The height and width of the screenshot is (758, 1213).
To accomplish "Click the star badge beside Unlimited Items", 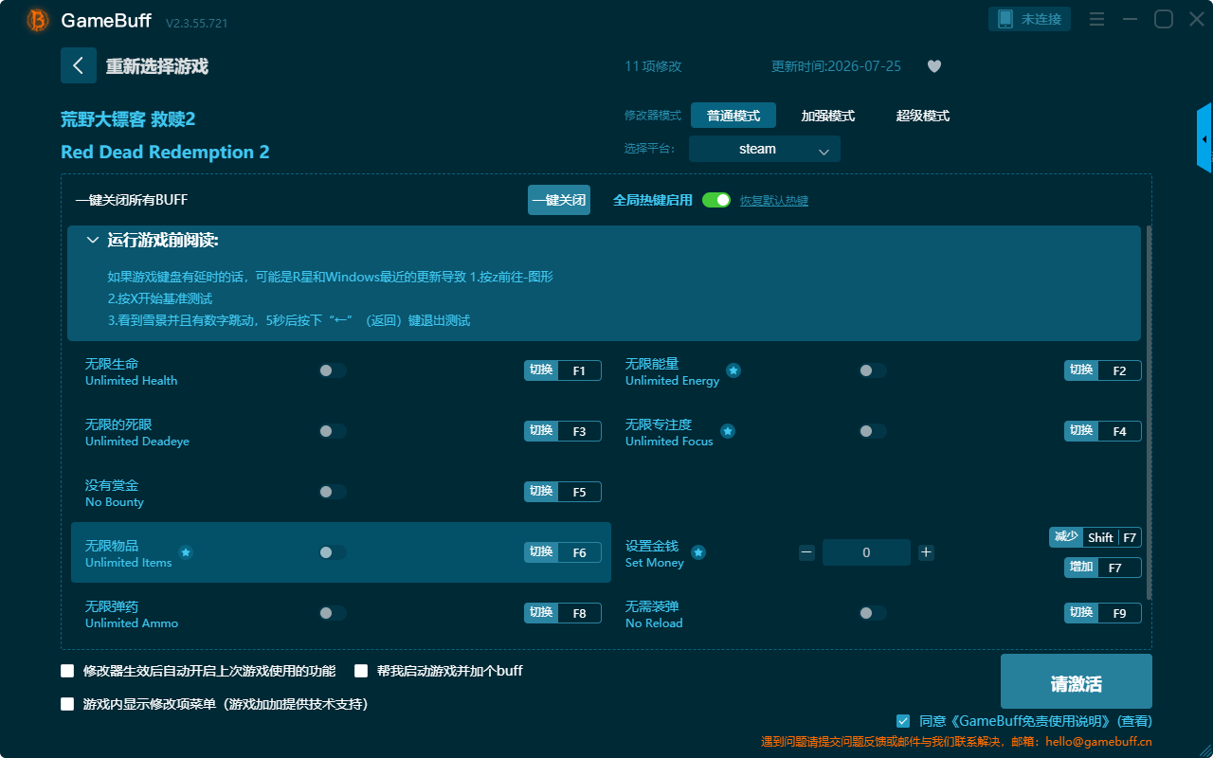I will 186,552.
